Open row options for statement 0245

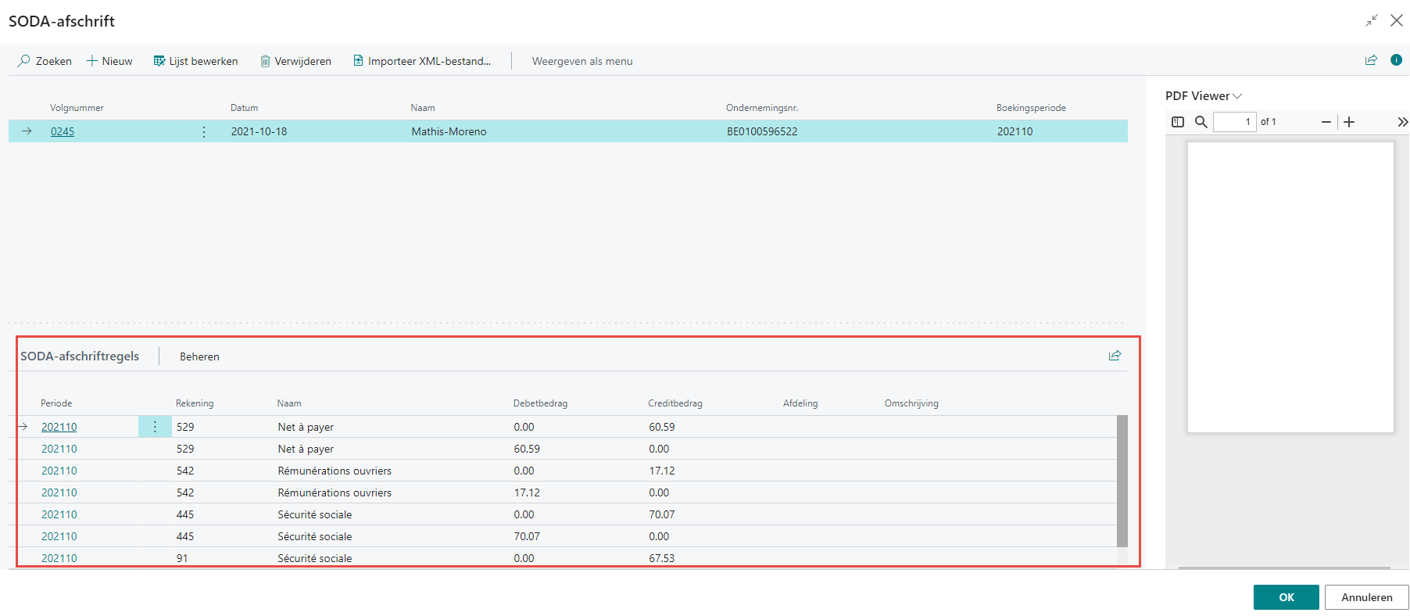click(204, 131)
